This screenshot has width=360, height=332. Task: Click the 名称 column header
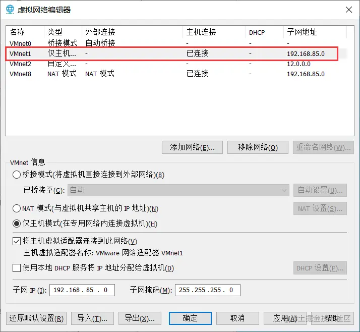[x=25, y=32]
